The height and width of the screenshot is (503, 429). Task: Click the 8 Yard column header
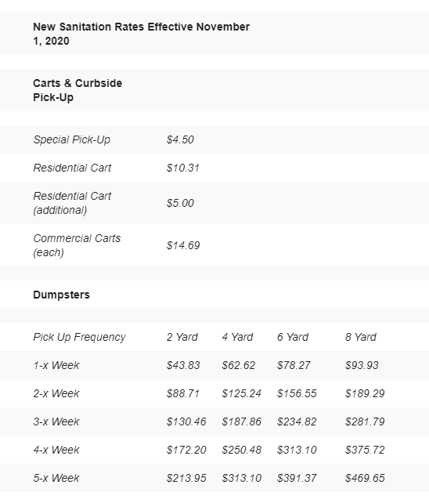(x=361, y=337)
